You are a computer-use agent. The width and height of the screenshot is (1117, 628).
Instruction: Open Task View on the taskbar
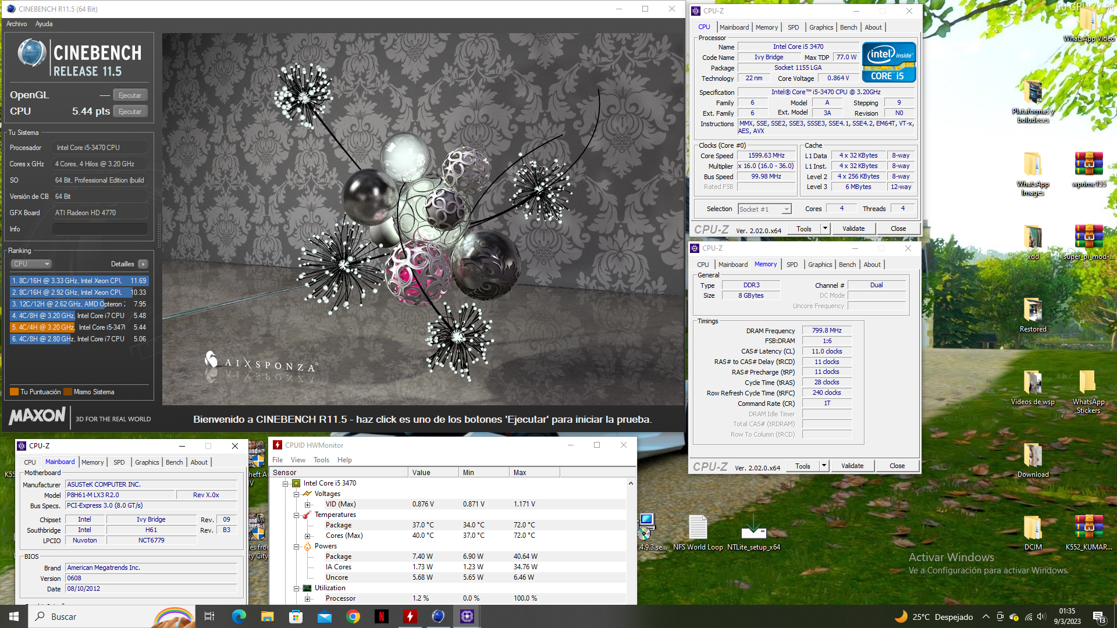point(209,616)
